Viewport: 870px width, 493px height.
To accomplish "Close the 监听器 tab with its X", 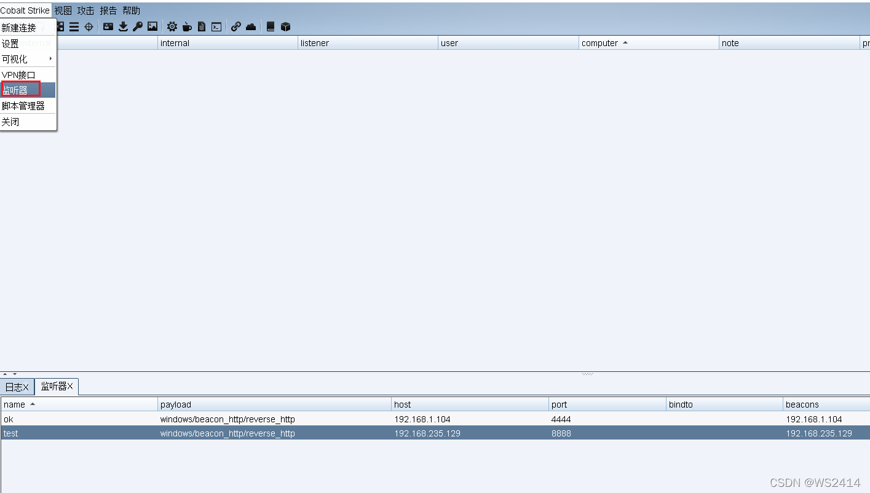I will coord(70,387).
